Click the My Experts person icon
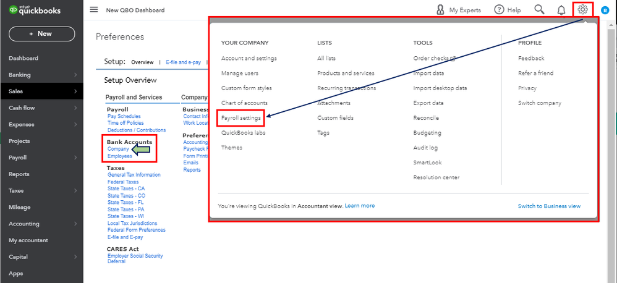The width and height of the screenshot is (617, 283). coord(441,10)
